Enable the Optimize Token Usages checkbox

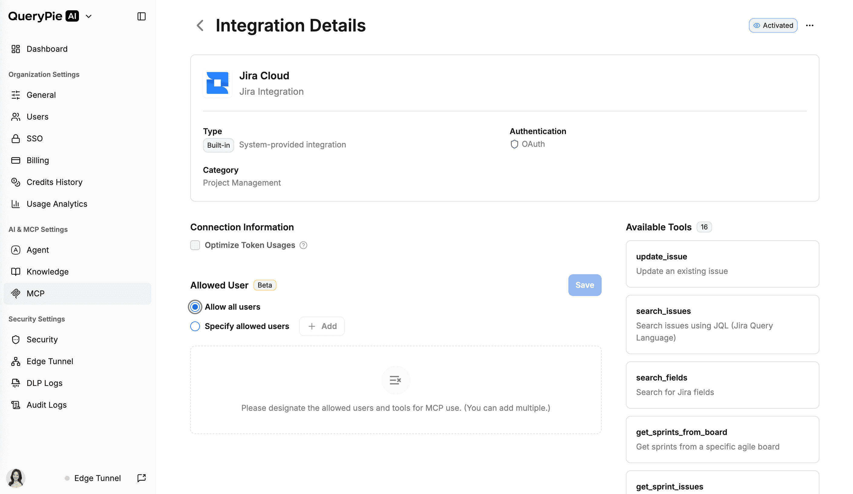195,245
